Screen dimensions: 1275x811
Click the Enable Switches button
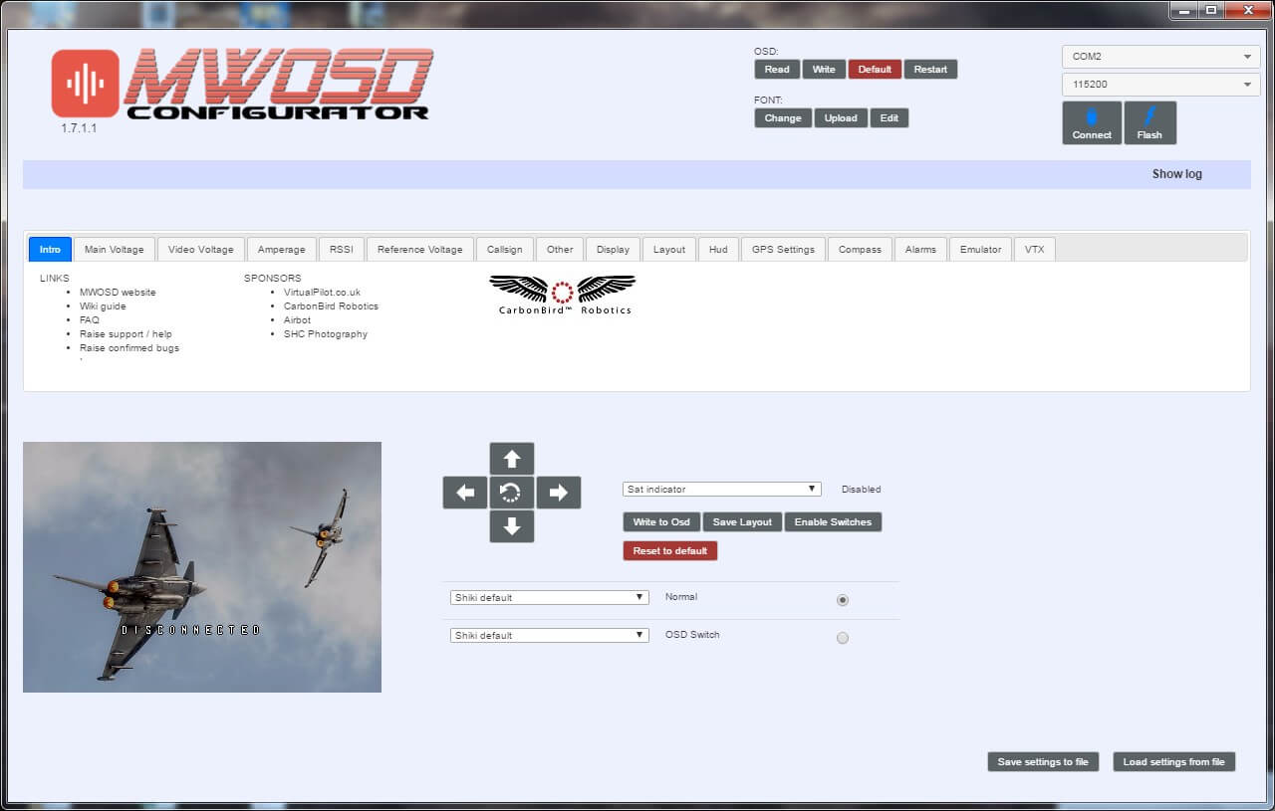[833, 521]
